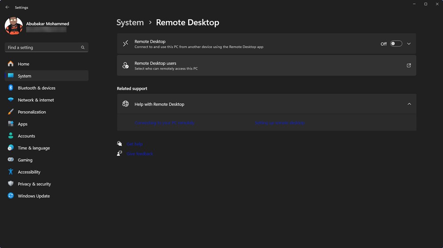Image resolution: width=443 pixels, height=248 pixels.
Task: Click the Windows Update refresh icon
Action: coord(11,195)
